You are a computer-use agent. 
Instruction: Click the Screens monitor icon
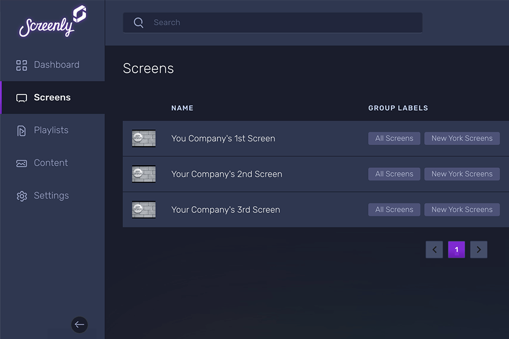[x=22, y=98]
